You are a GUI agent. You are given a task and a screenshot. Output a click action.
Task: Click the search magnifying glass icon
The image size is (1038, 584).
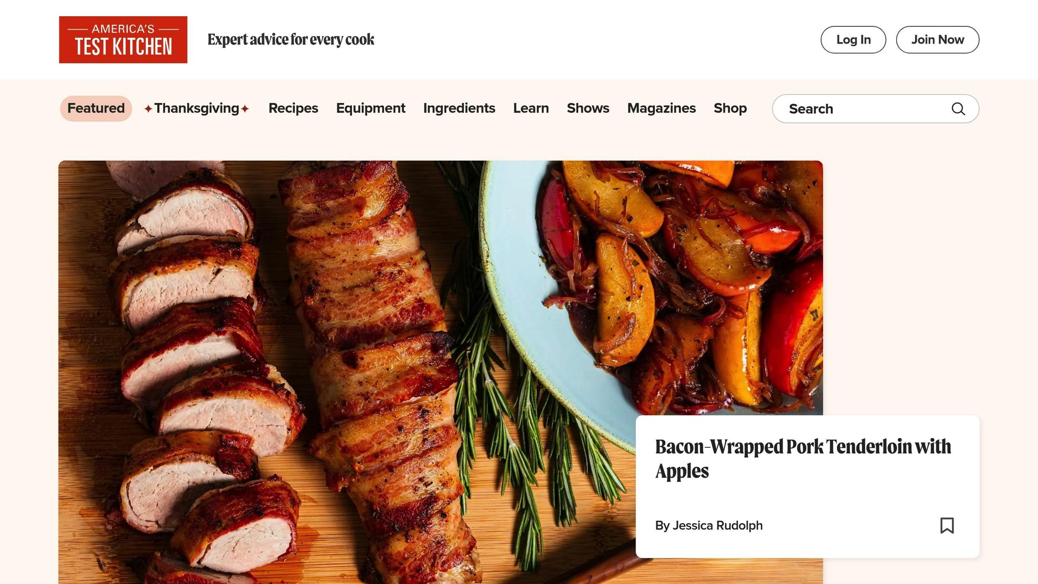[x=958, y=108]
